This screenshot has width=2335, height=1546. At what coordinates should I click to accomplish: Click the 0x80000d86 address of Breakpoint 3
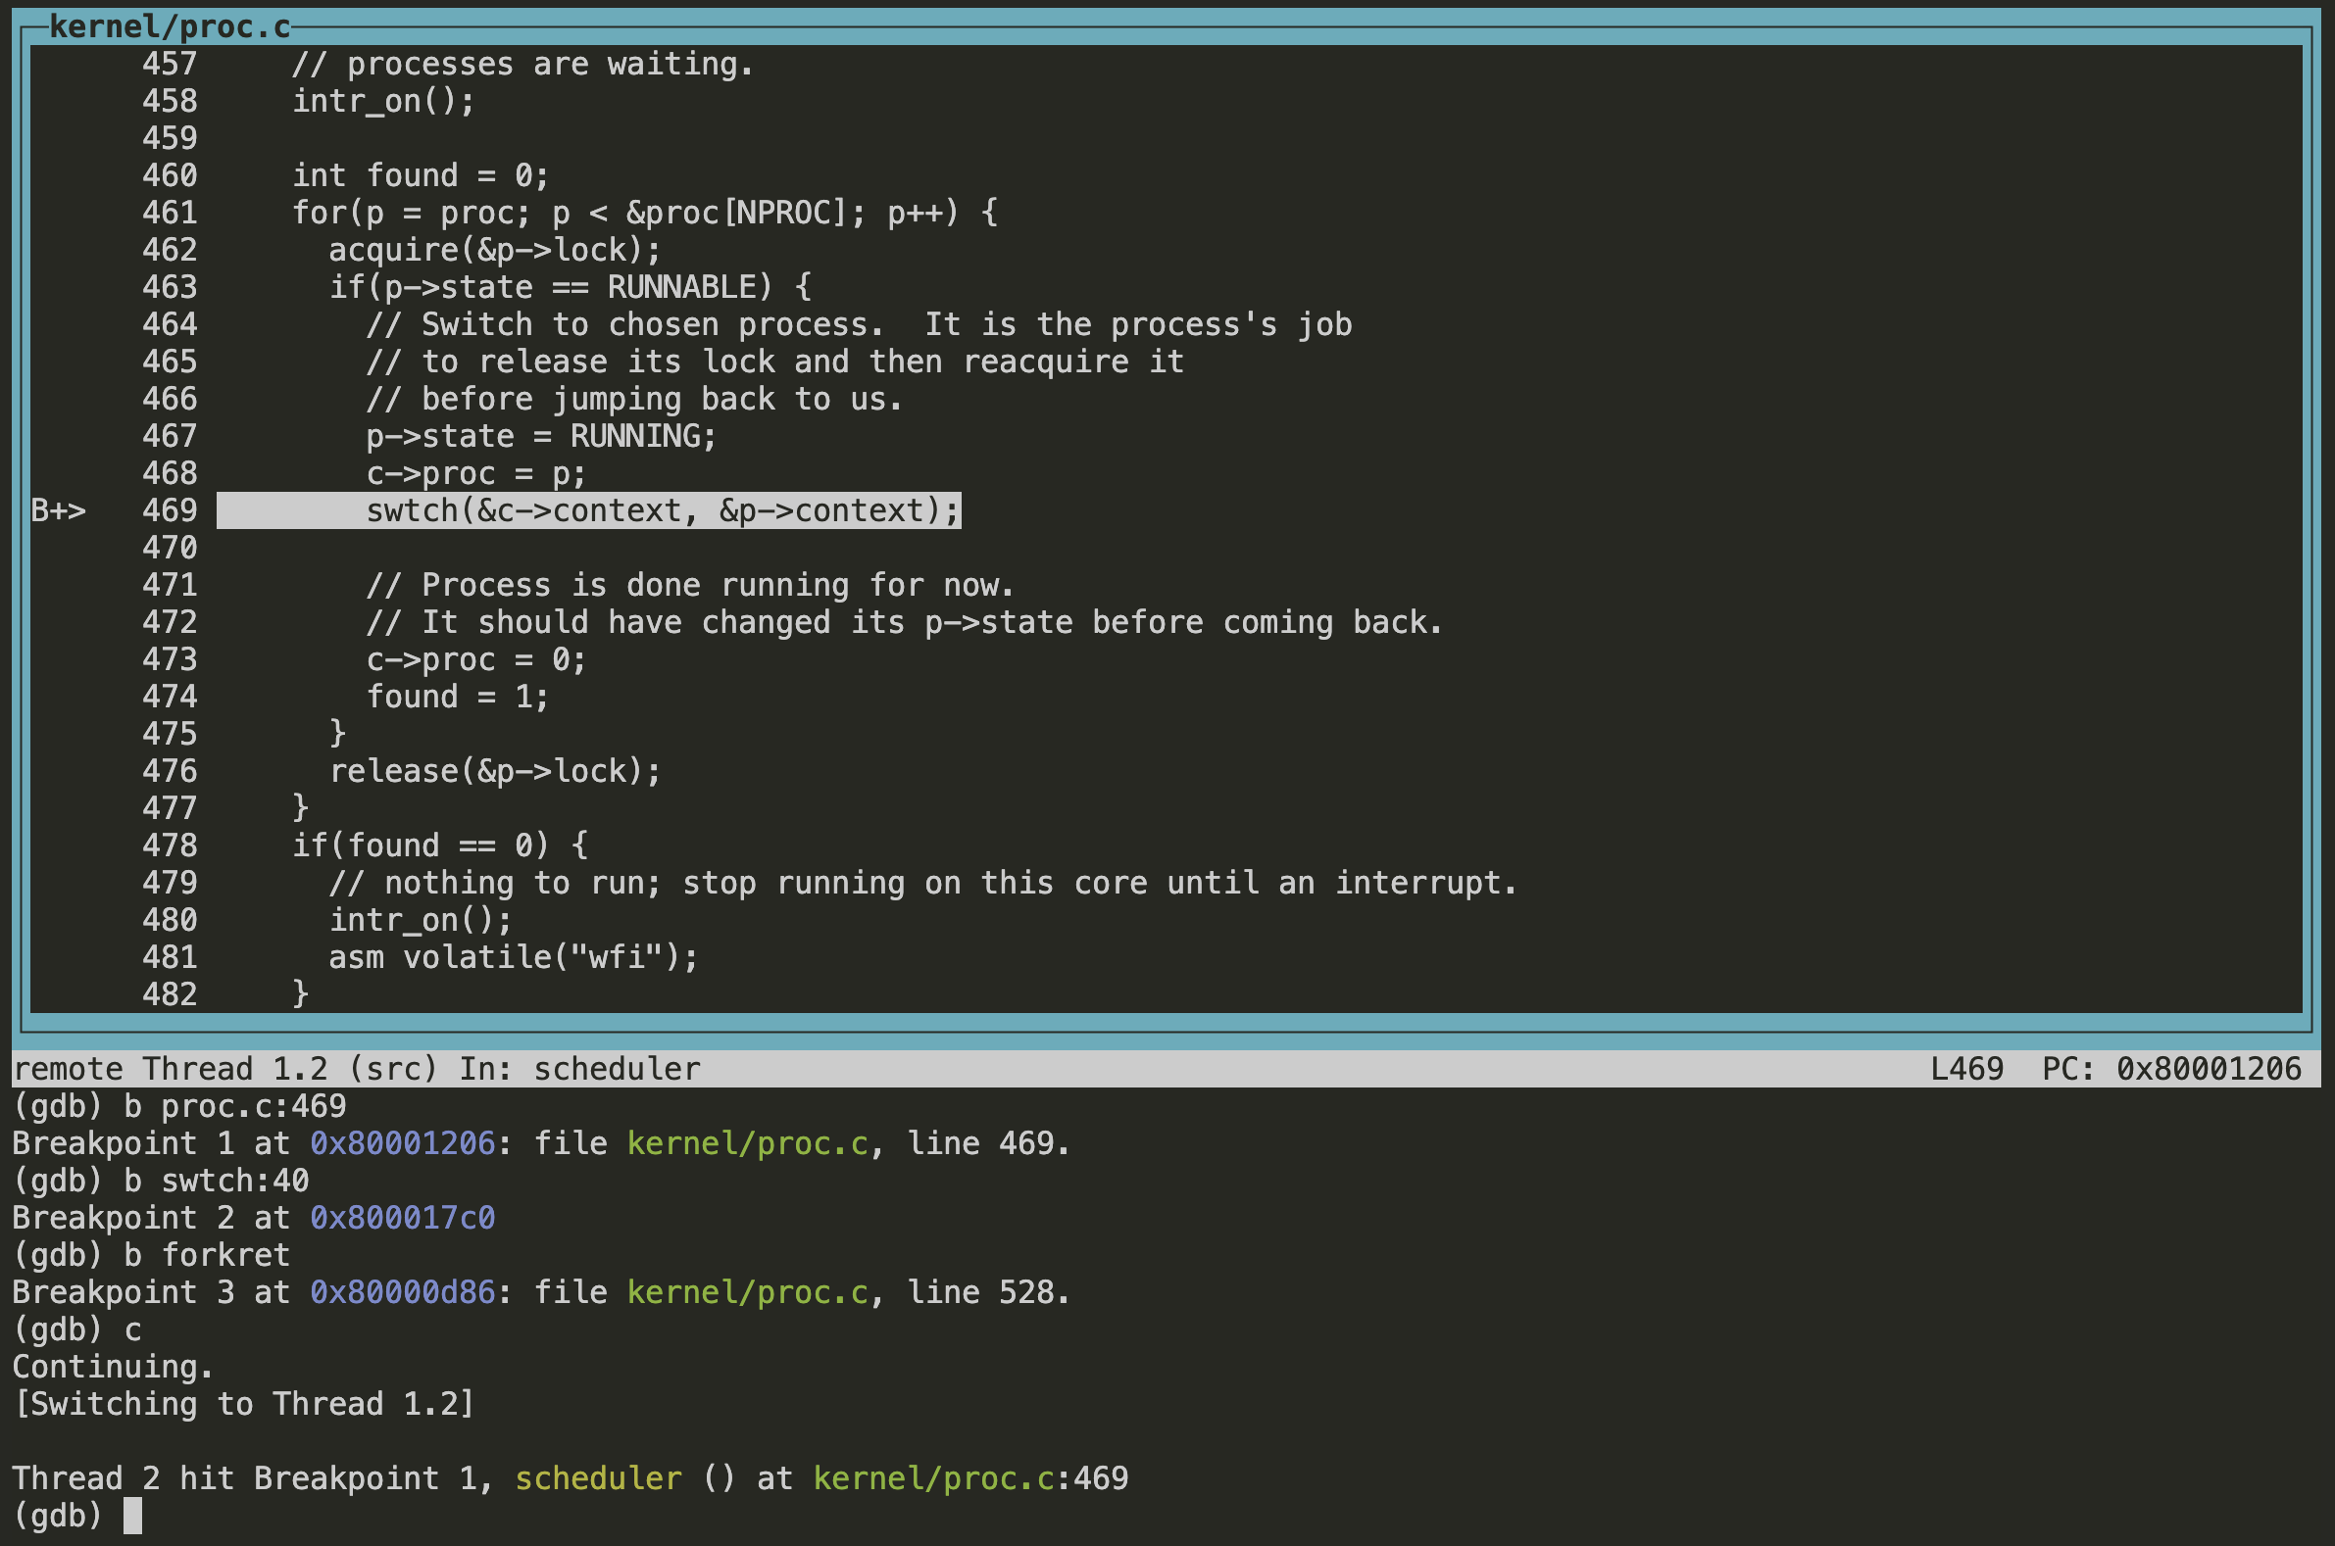(402, 1292)
